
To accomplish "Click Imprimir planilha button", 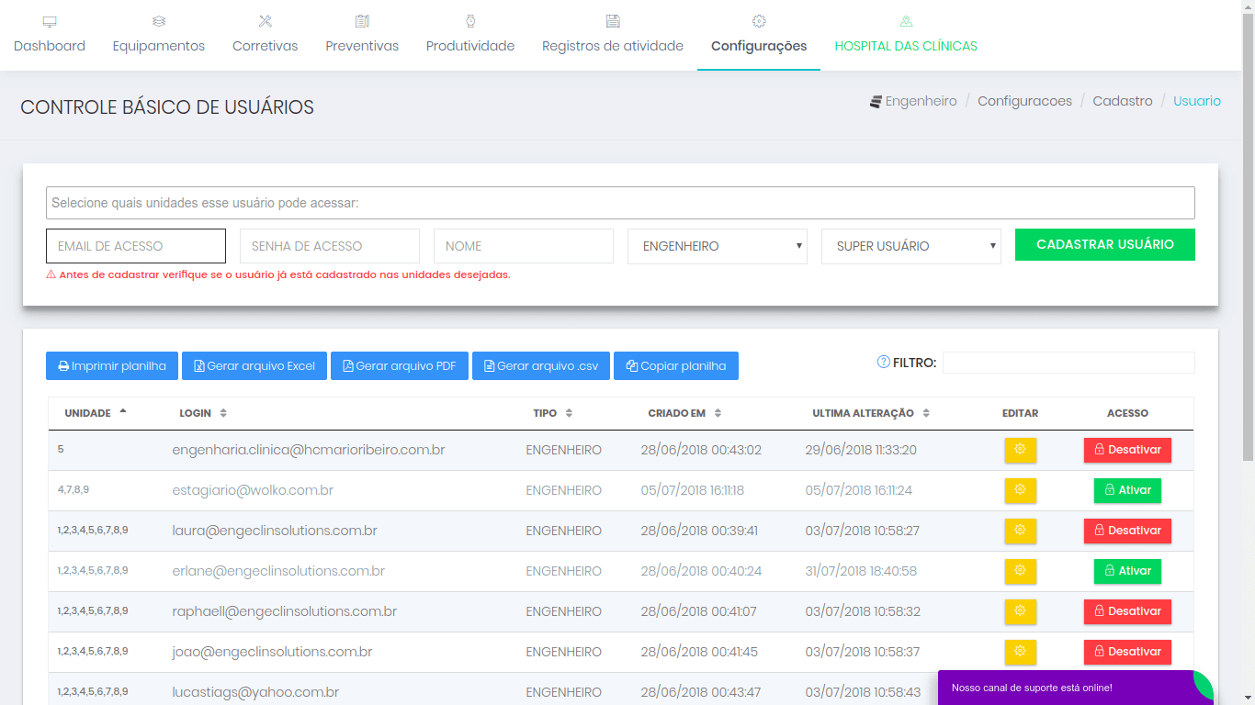I will point(112,366).
